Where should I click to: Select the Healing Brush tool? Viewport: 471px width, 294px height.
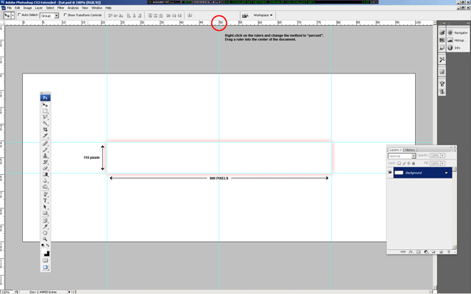[x=45, y=144]
